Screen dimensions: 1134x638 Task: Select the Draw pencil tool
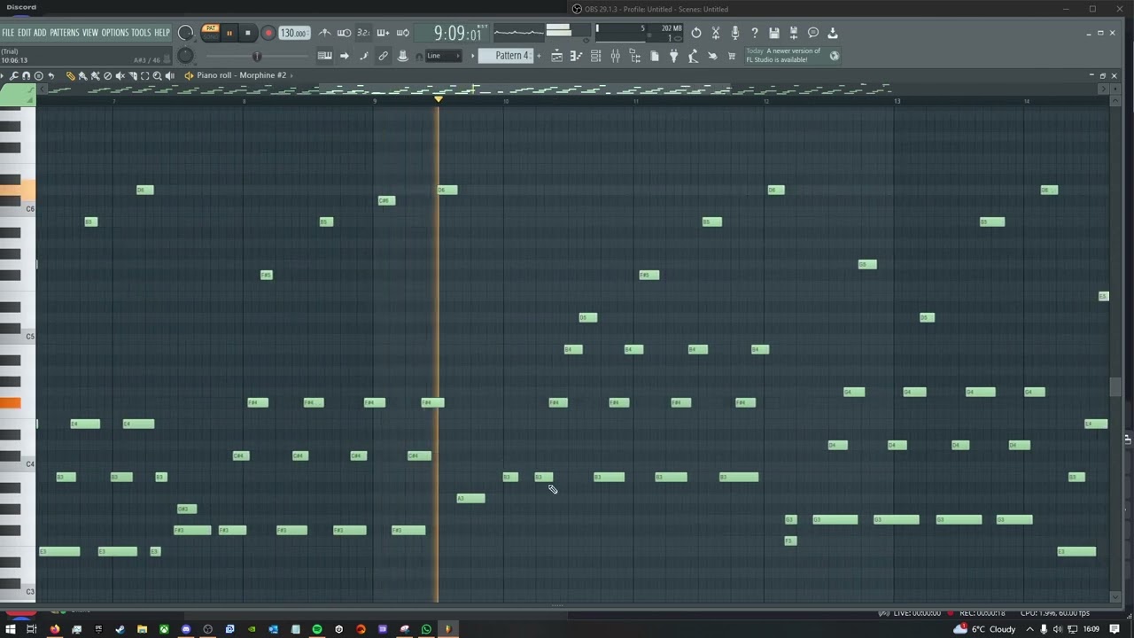point(71,76)
